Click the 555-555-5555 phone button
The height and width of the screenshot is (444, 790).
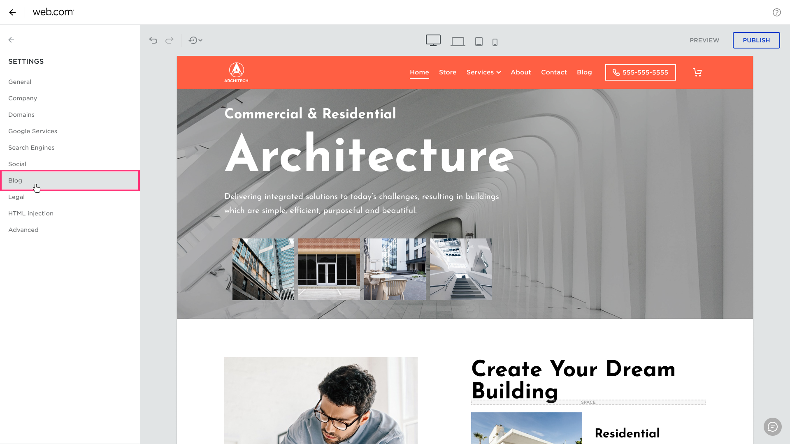(640, 72)
